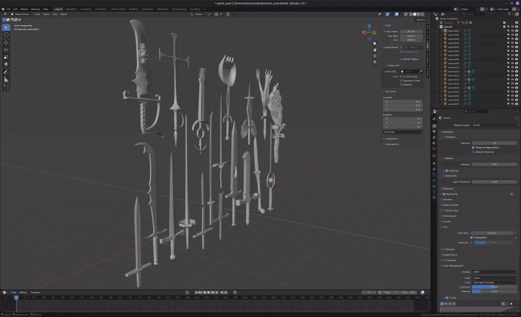Toggle the Raytracing checkbox
521x317 pixels.
[x=444, y=194]
